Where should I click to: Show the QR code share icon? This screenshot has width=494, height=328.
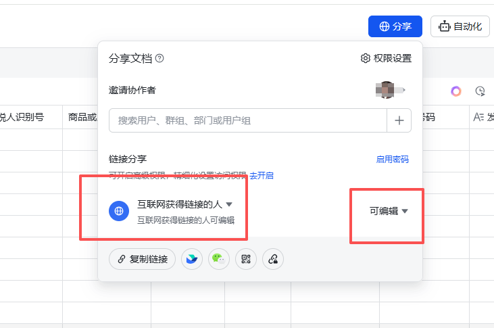pyautogui.click(x=246, y=259)
